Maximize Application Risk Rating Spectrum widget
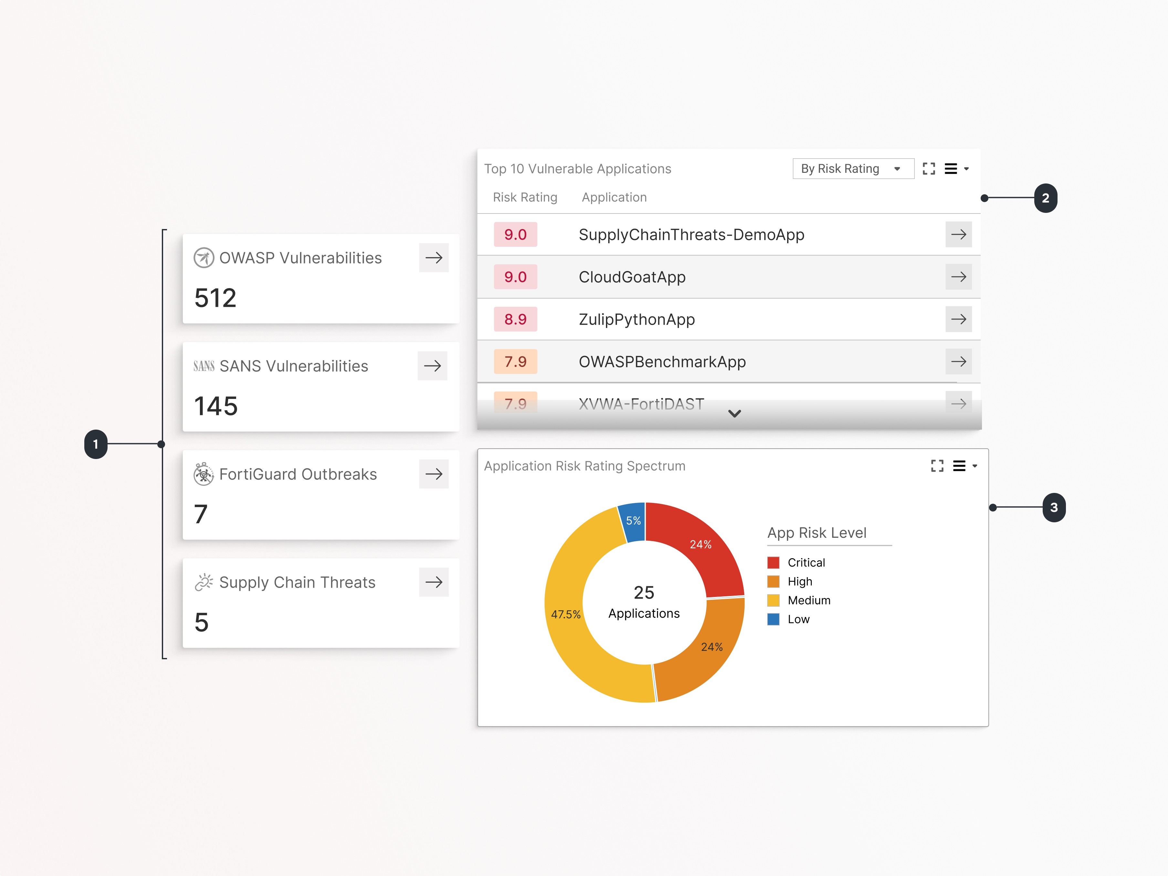This screenshot has height=876, width=1168. [937, 466]
